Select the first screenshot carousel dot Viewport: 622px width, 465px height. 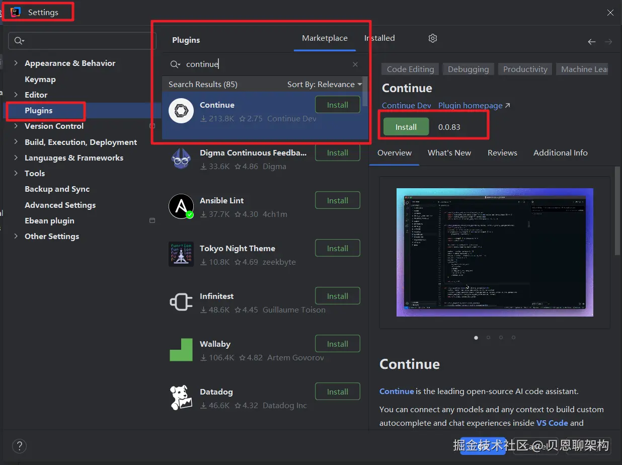pos(476,338)
